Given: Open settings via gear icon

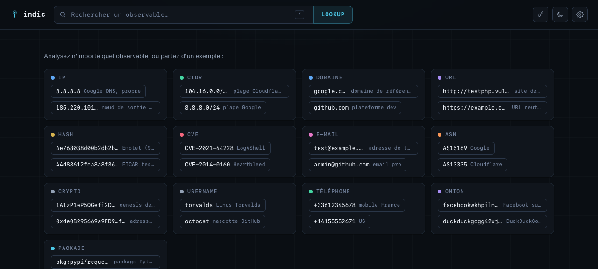Looking at the screenshot, I should click(x=580, y=14).
